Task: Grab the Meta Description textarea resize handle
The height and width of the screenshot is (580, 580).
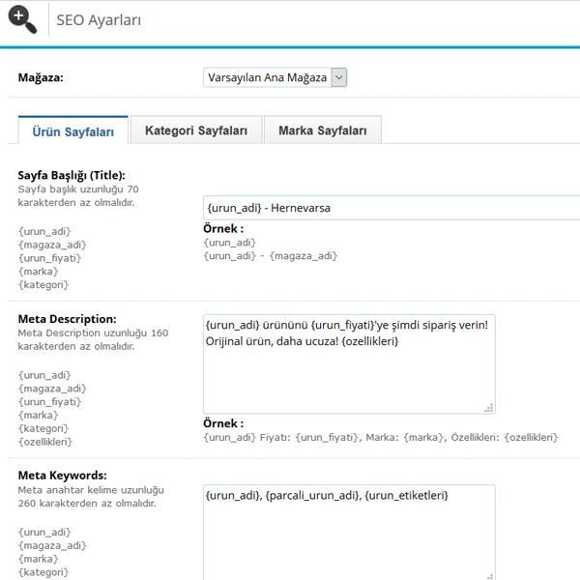Action: coord(489,408)
